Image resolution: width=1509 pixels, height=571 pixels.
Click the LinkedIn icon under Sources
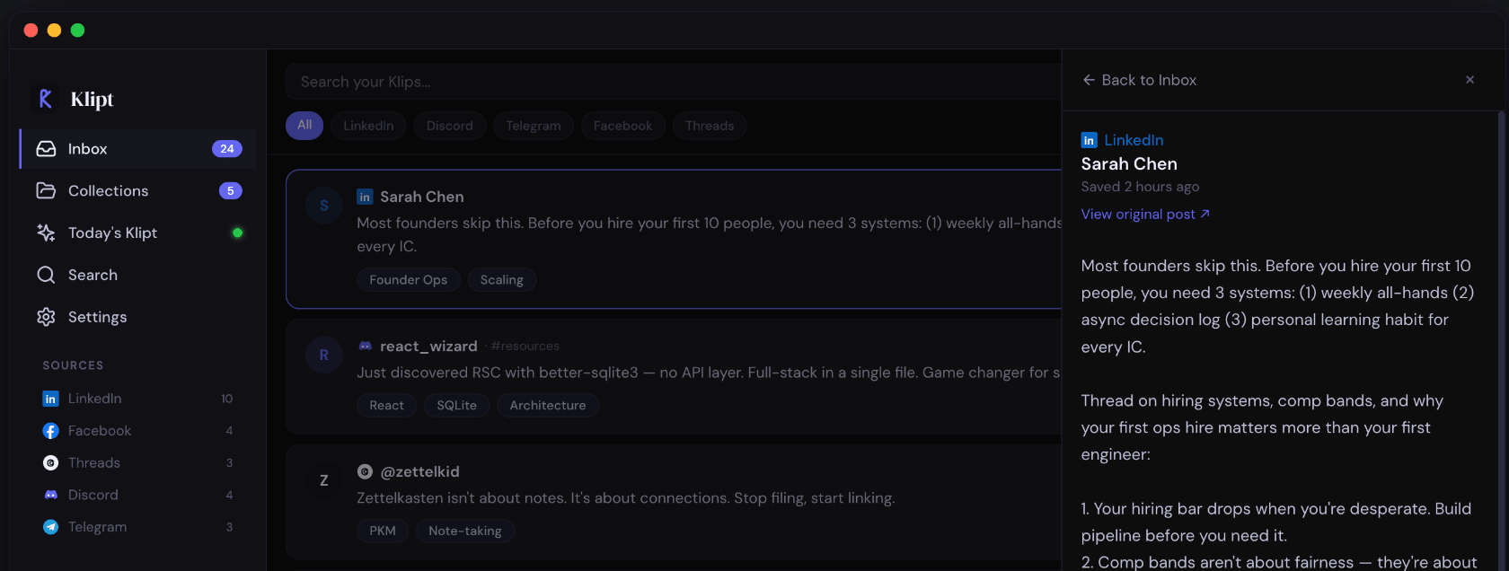[51, 399]
